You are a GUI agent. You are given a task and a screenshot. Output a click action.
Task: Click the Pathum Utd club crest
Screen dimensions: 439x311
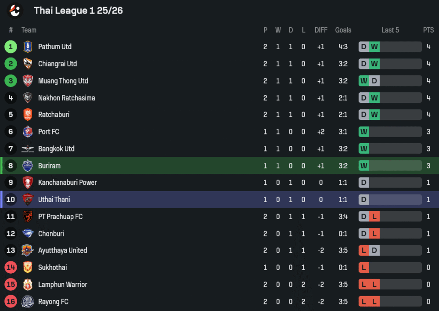point(28,47)
